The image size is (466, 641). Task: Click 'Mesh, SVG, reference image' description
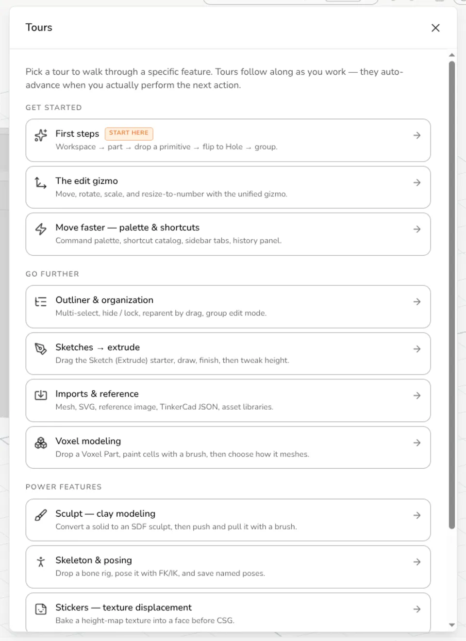(x=165, y=407)
